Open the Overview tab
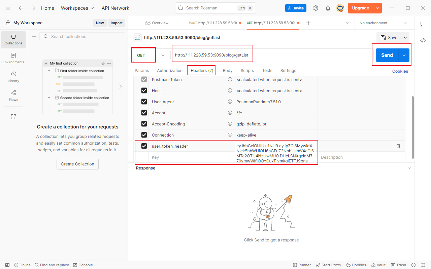The image size is (431, 269). [x=157, y=23]
